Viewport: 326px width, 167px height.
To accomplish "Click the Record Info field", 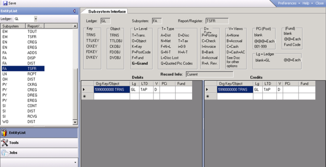I will [204, 74].
